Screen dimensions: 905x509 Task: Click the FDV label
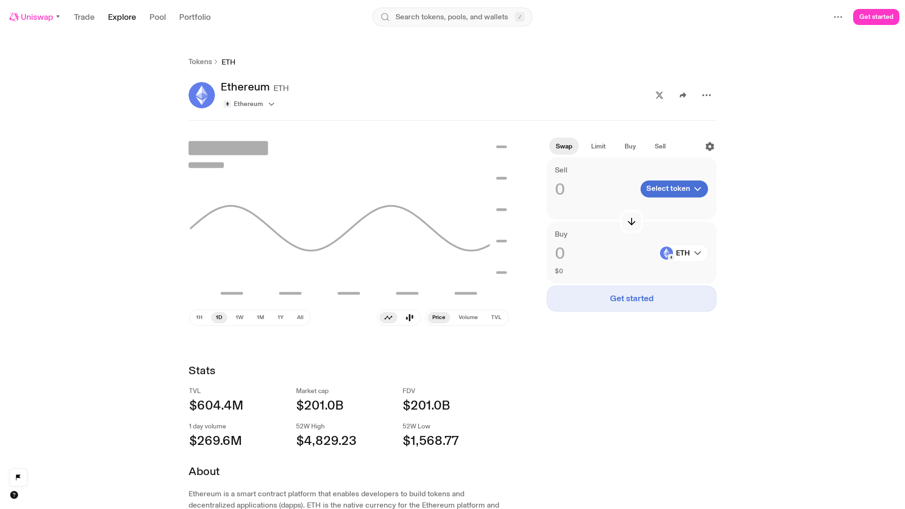pyautogui.click(x=409, y=391)
